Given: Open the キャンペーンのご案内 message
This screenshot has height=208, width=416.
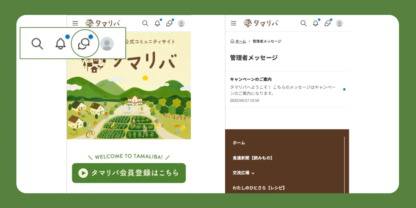Looking at the screenshot, I should [287, 89].
